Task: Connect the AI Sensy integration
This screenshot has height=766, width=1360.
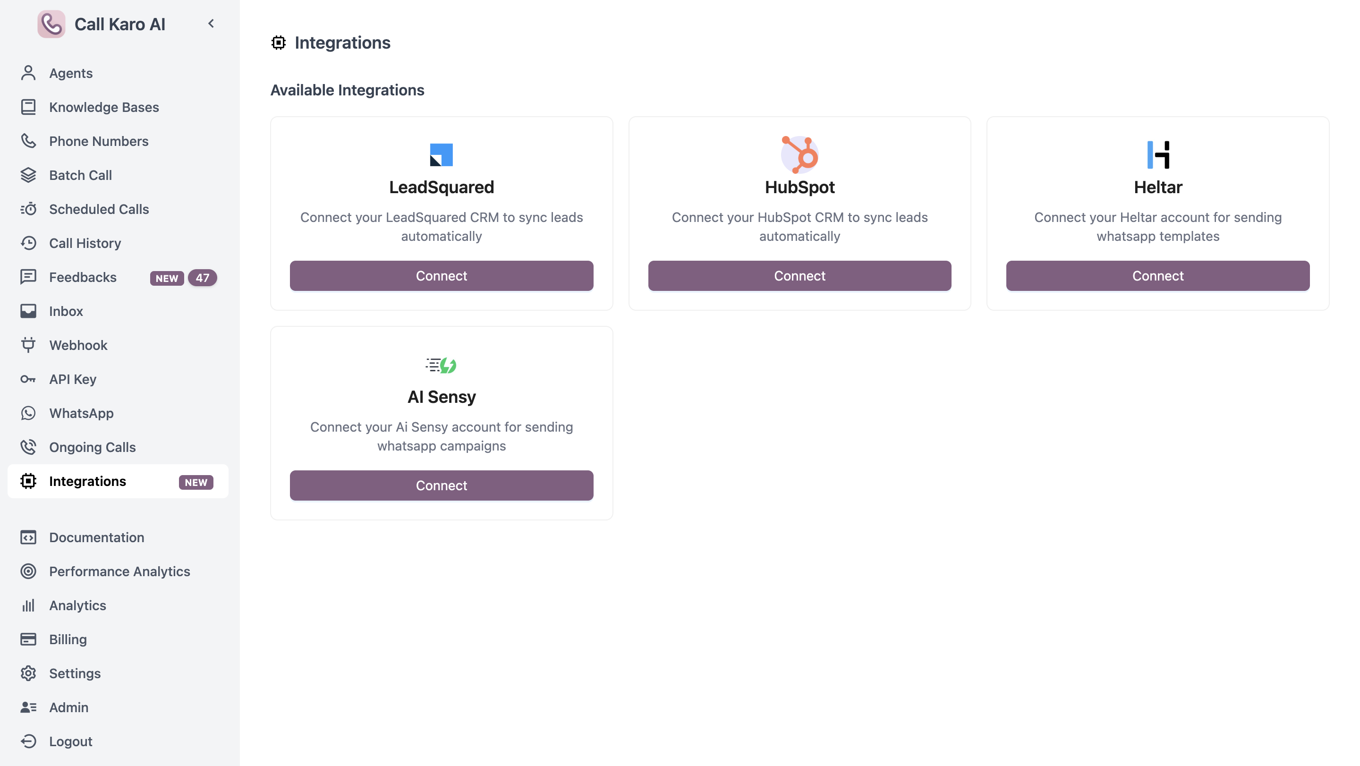Action: (x=442, y=485)
